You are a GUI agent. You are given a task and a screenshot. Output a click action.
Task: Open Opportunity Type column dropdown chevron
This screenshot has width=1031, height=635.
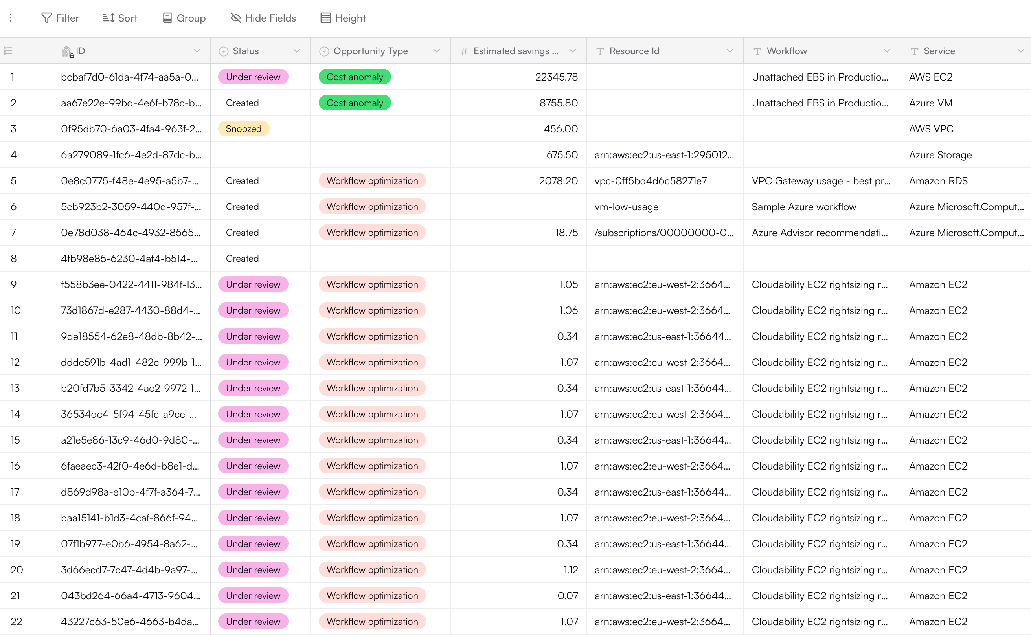pyautogui.click(x=437, y=51)
